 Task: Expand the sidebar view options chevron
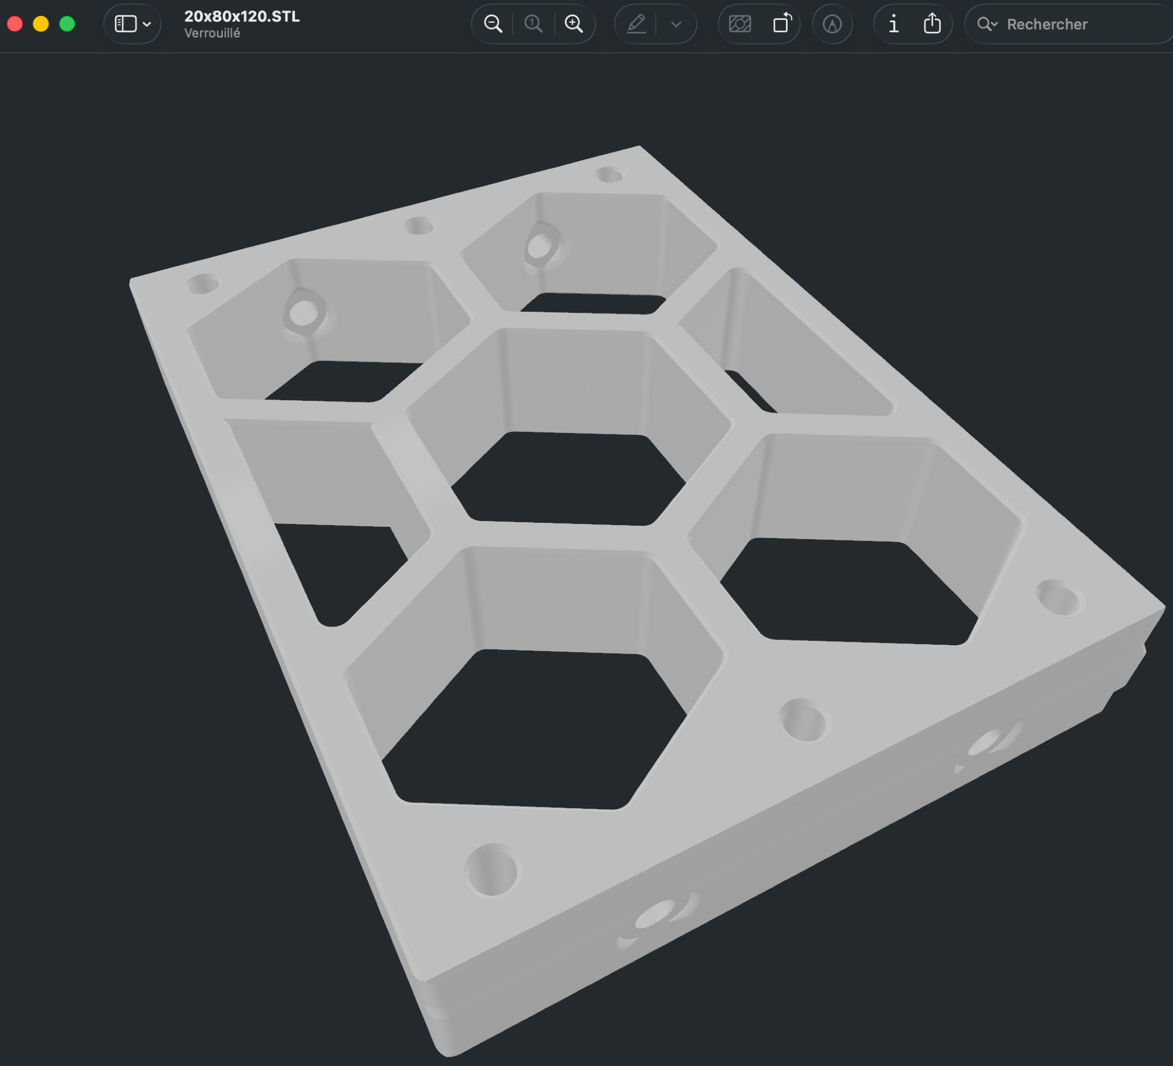point(147,24)
